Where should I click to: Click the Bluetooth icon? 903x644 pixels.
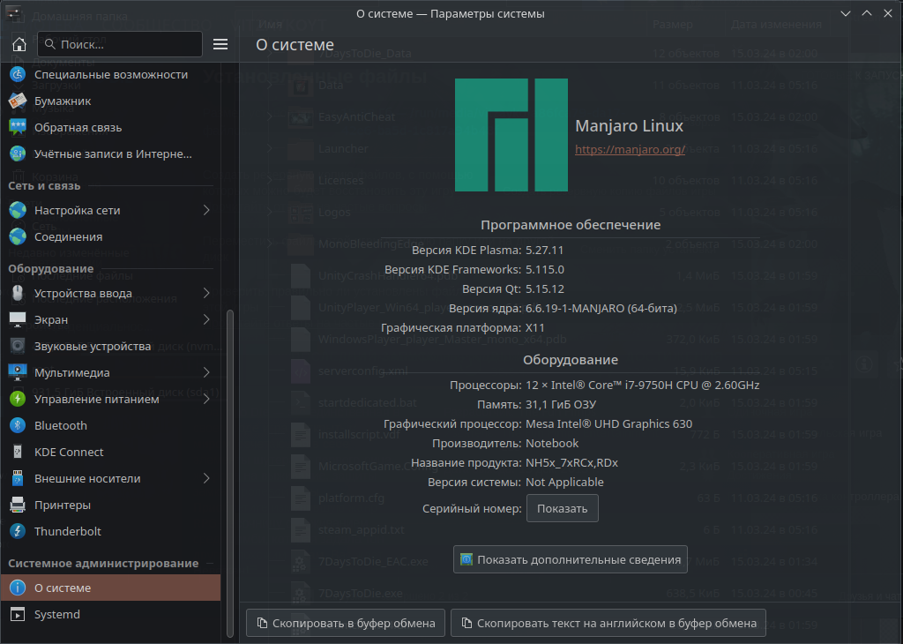coord(18,426)
